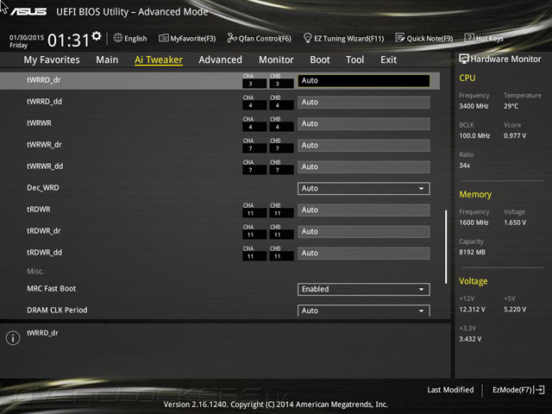552x414 pixels.
Task: Click the Vcore 0.977 V value
Action: 515,135
